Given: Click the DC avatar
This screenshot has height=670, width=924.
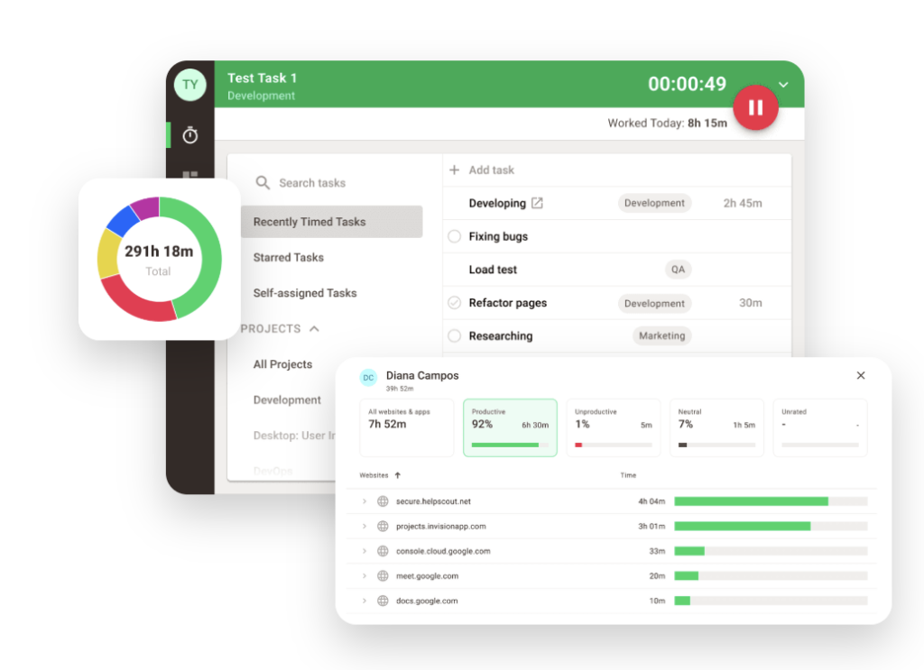Looking at the screenshot, I should tap(368, 378).
